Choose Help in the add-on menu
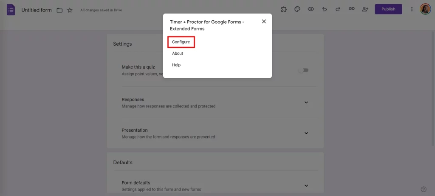The width and height of the screenshot is (435, 196). [x=176, y=65]
